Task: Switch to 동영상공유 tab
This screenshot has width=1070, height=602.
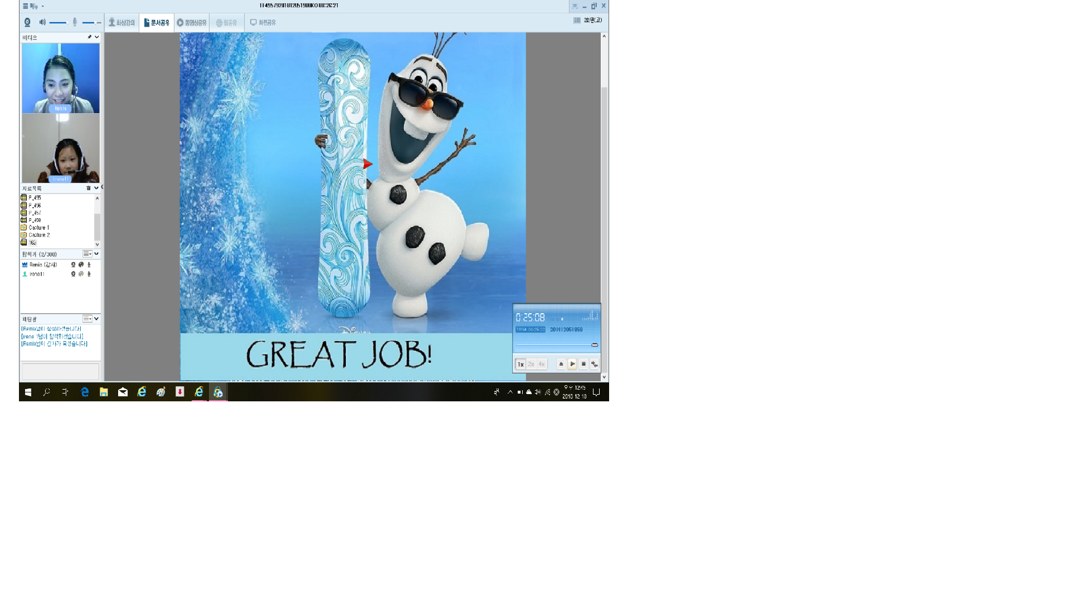Action: click(192, 23)
